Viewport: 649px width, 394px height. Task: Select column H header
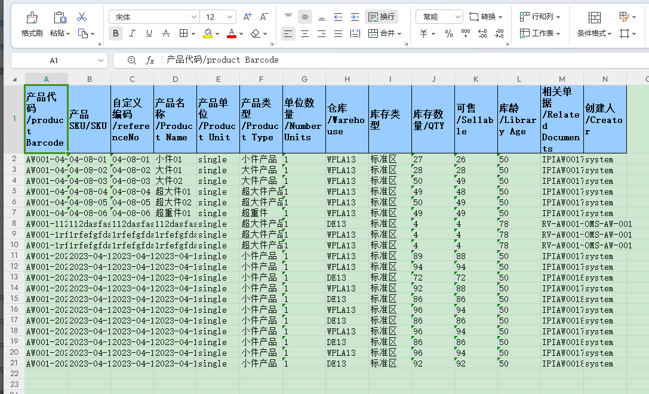pyautogui.click(x=347, y=79)
